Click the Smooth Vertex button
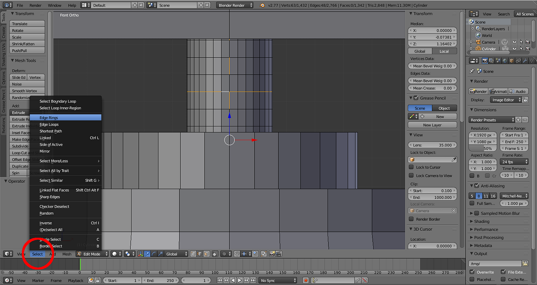 (27, 91)
